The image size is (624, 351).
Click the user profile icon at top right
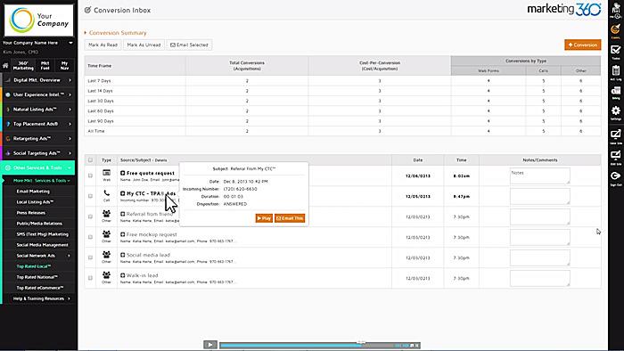[617, 10]
